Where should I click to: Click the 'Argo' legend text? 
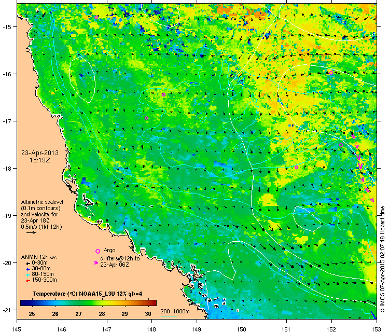[x=109, y=250]
